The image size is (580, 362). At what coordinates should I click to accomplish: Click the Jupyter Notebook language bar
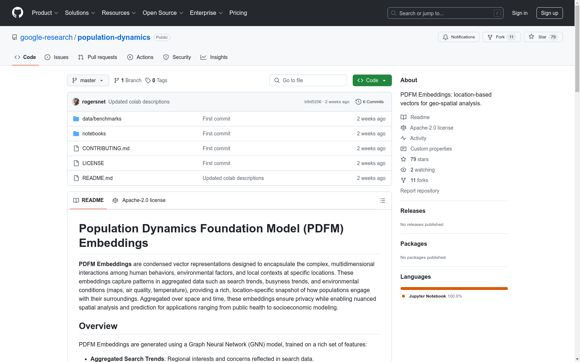[x=454, y=289]
